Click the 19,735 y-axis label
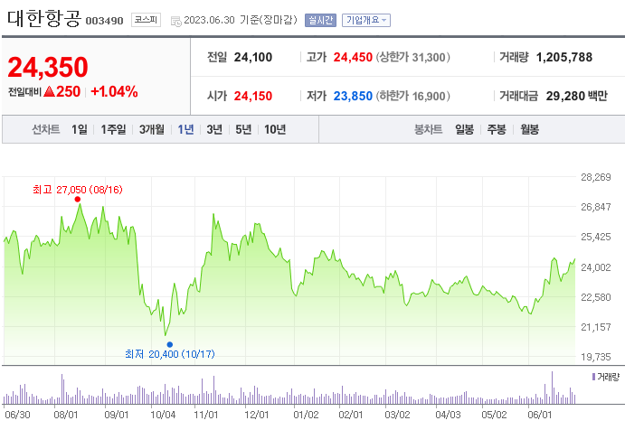625x430 pixels. pyautogui.click(x=596, y=357)
